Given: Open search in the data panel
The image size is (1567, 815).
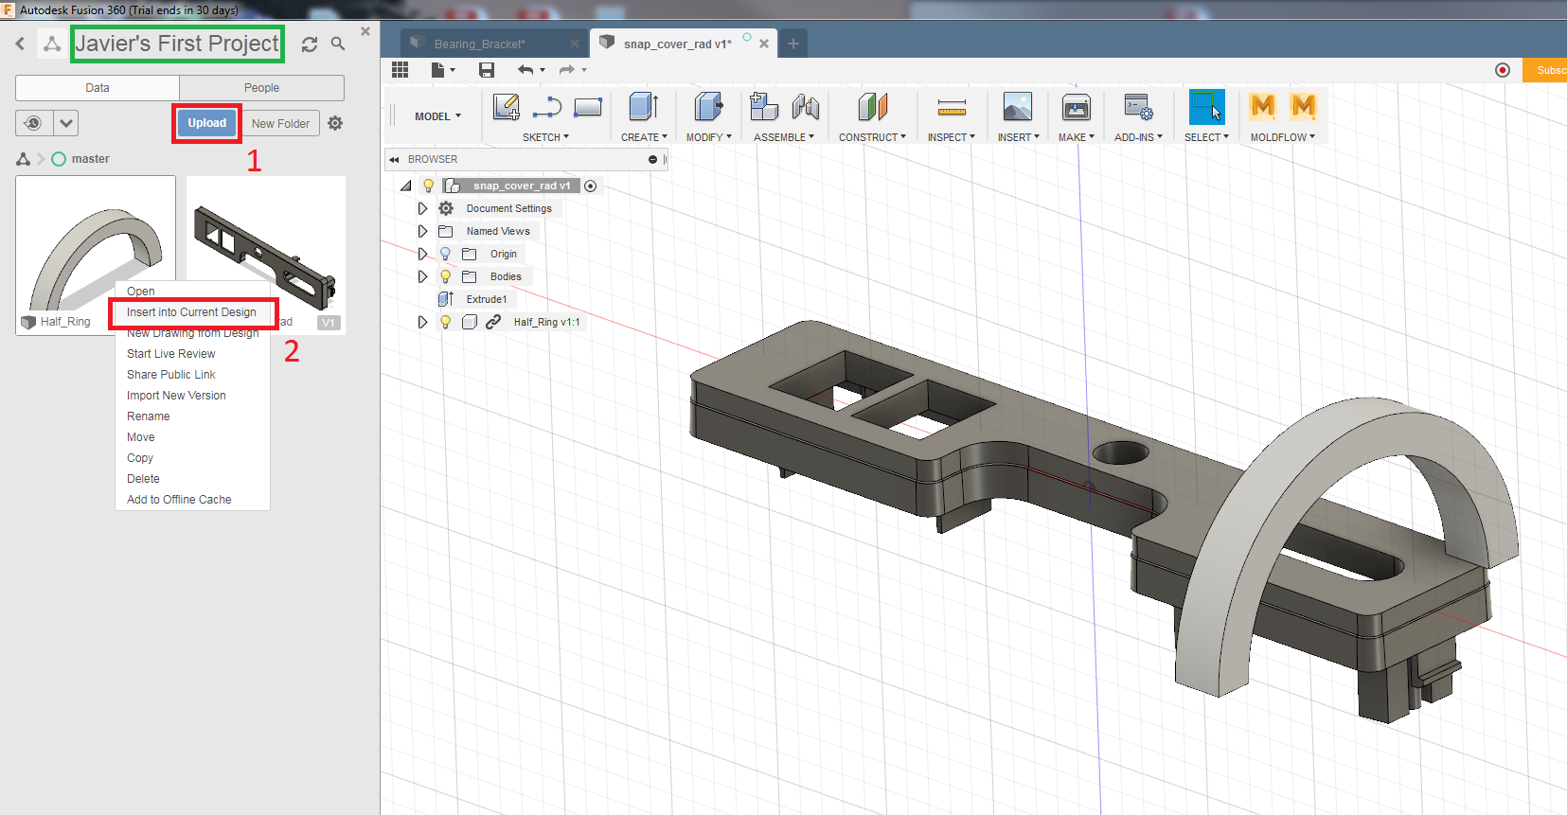Looking at the screenshot, I should 338,44.
